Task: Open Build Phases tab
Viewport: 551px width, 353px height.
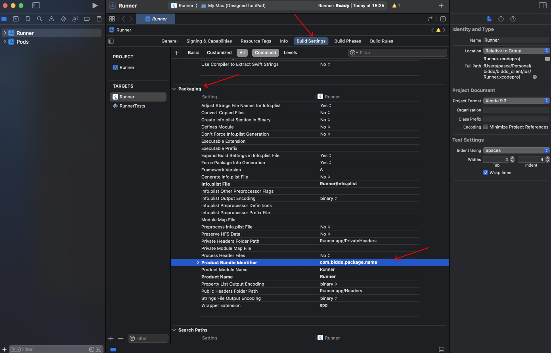Action: (x=348, y=41)
